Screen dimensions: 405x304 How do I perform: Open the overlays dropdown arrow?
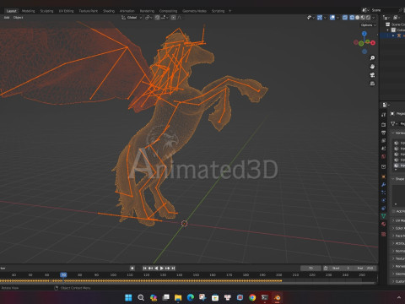(x=337, y=18)
